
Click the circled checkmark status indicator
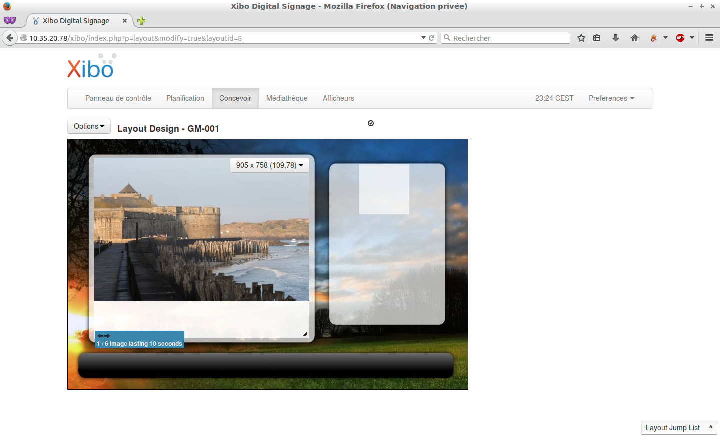[371, 123]
